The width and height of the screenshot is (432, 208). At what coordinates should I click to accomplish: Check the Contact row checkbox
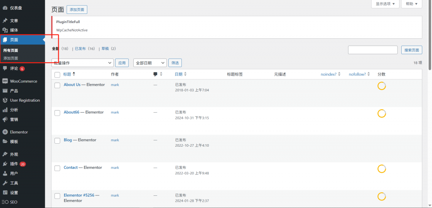[57, 168]
